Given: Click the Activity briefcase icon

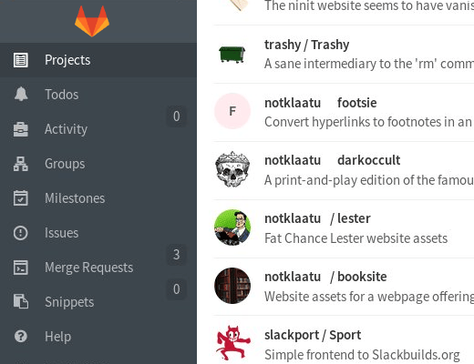Looking at the screenshot, I should [x=21, y=129].
